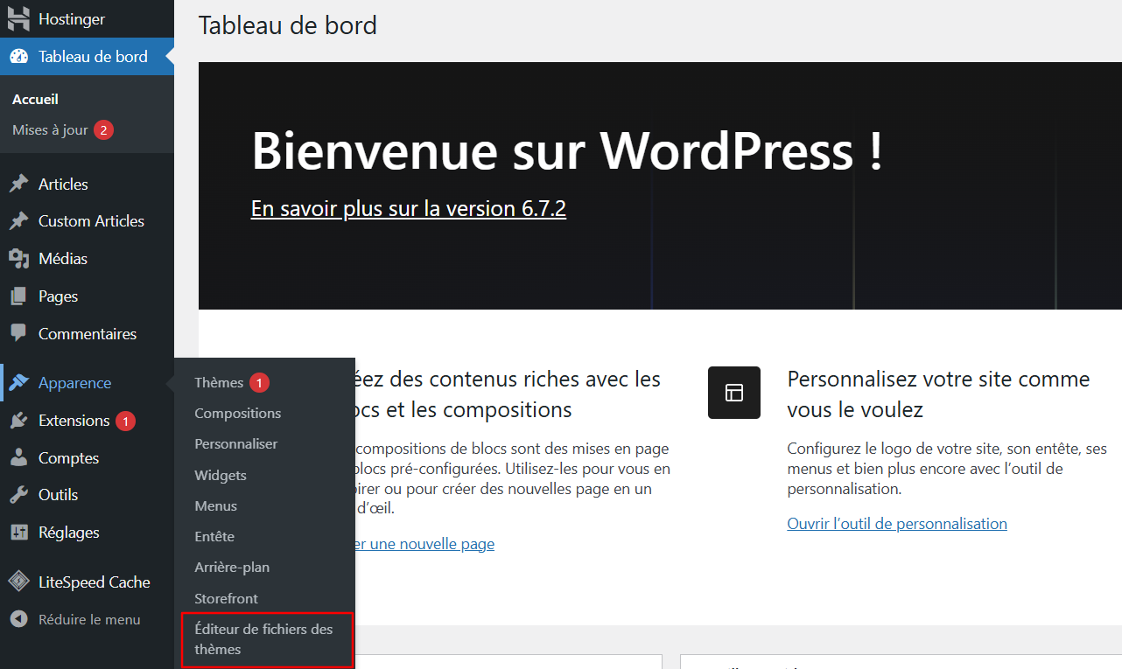
Task: Open Extensions using the plugin icon
Action: 19,421
